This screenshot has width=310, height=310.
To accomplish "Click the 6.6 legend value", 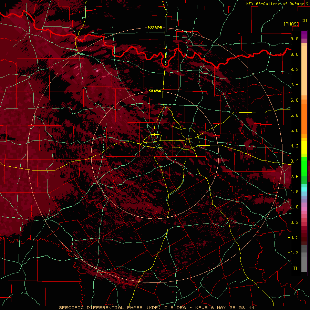I will (294, 100).
